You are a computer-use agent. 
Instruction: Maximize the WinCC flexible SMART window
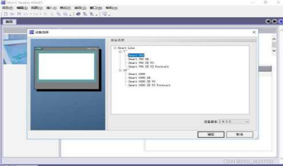tap(265, 3)
